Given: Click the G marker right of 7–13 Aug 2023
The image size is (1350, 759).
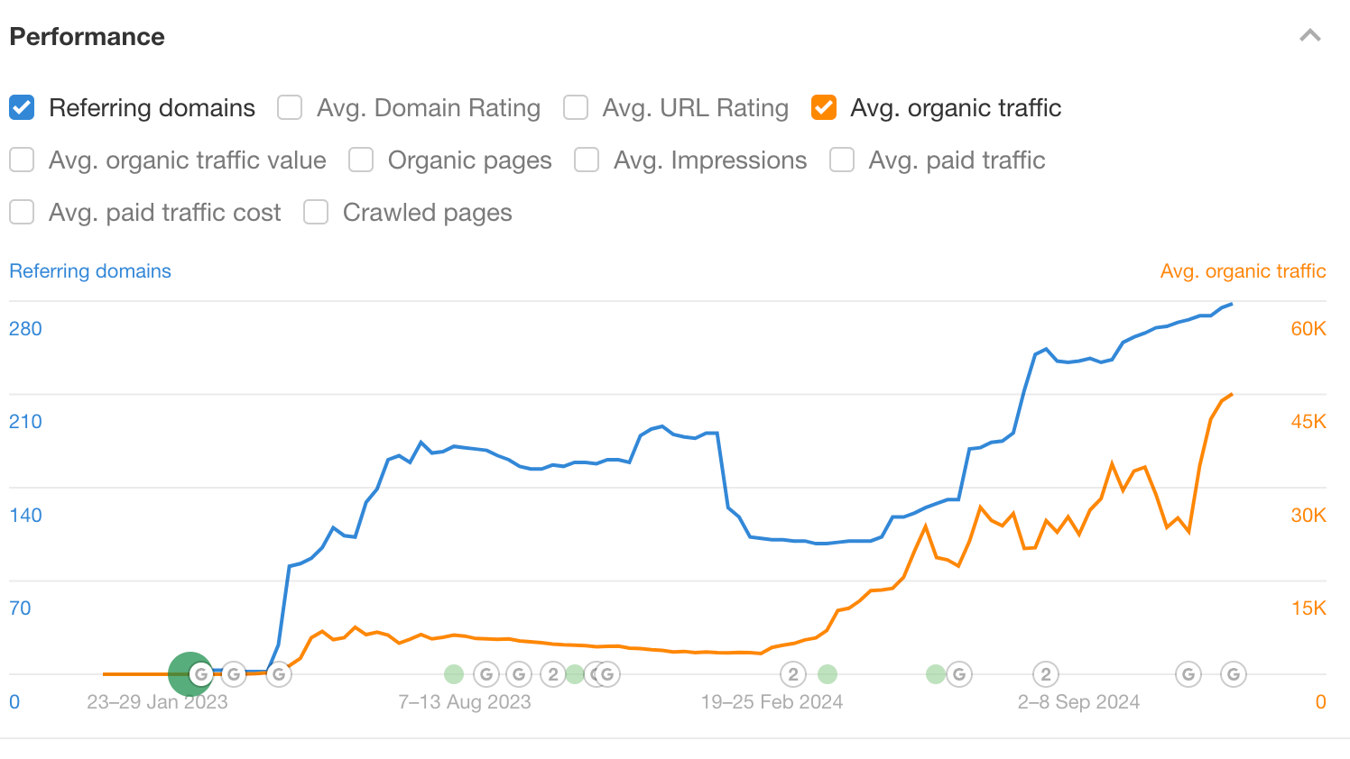Looking at the screenshot, I should 485,673.
